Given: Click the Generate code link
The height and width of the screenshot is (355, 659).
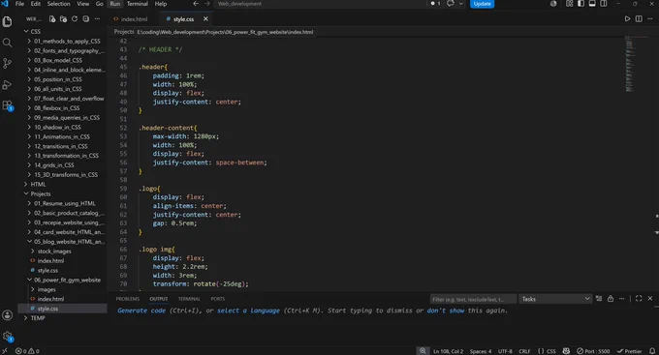Looking at the screenshot, I should click(141, 311).
